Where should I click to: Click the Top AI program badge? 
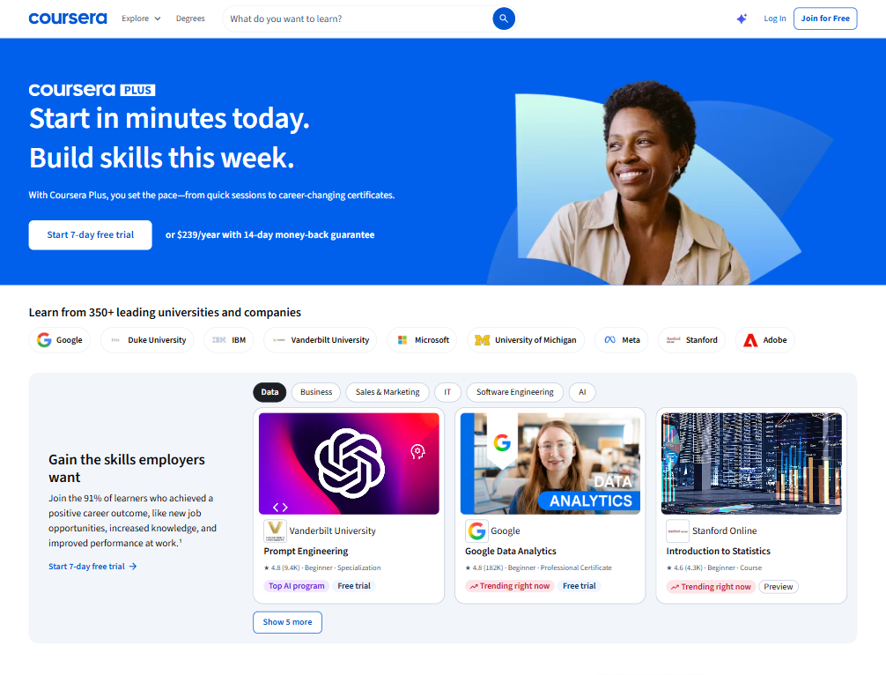[x=296, y=586]
